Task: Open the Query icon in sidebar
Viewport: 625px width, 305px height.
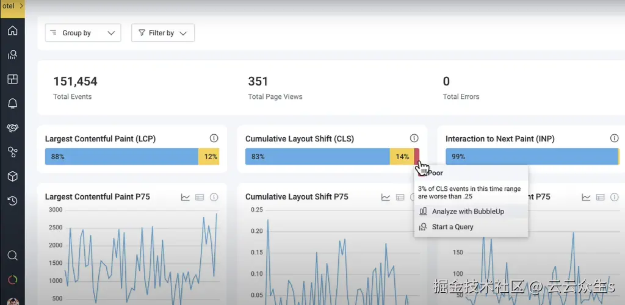Action: pos(12,54)
